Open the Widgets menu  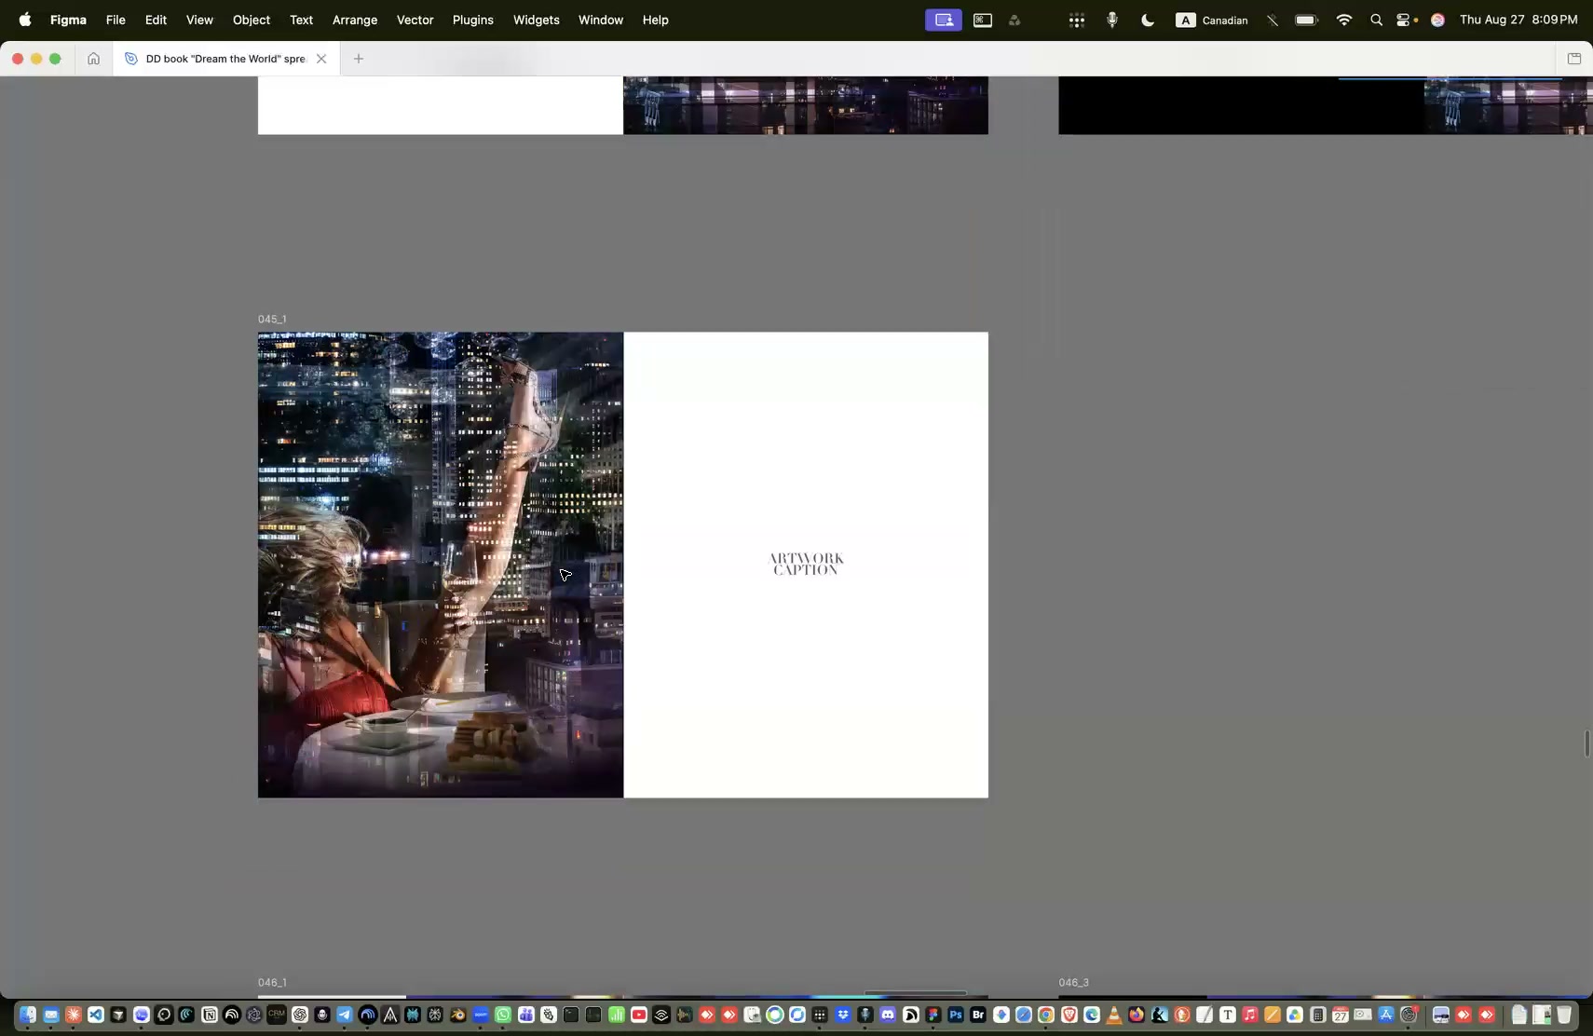[x=537, y=20]
